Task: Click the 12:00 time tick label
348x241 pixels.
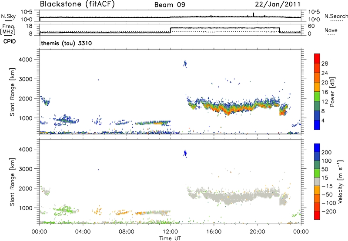Action: tap(170, 232)
